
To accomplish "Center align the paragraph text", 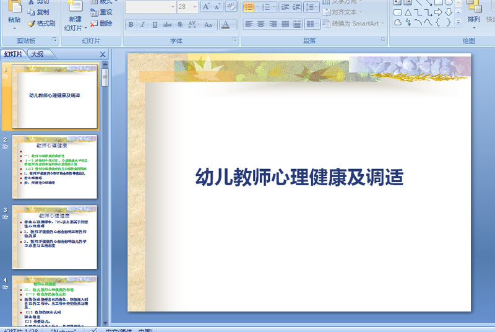I will point(260,24).
